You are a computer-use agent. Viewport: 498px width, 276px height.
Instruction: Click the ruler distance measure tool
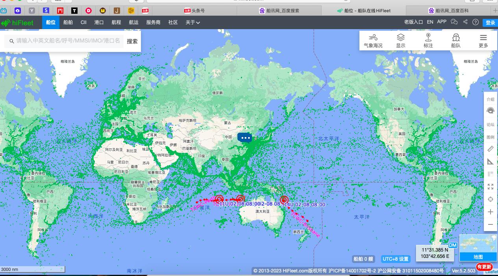pyautogui.click(x=490, y=149)
